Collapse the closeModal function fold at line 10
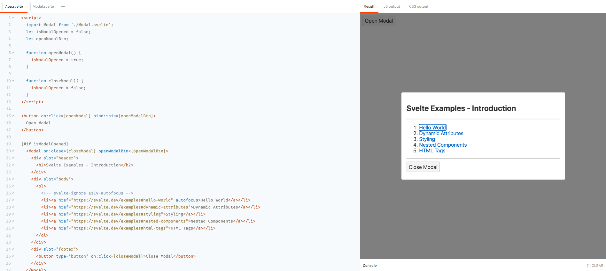This screenshot has width=606, height=271. click(13, 81)
